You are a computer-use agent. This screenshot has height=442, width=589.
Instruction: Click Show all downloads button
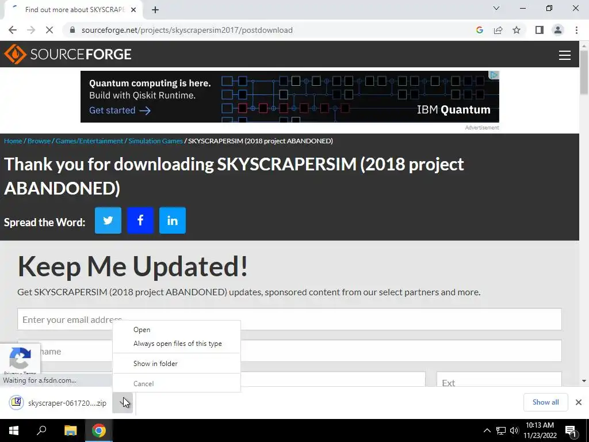point(545,402)
